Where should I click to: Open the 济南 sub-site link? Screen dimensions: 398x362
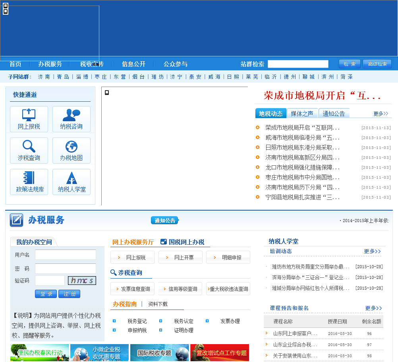(44, 77)
